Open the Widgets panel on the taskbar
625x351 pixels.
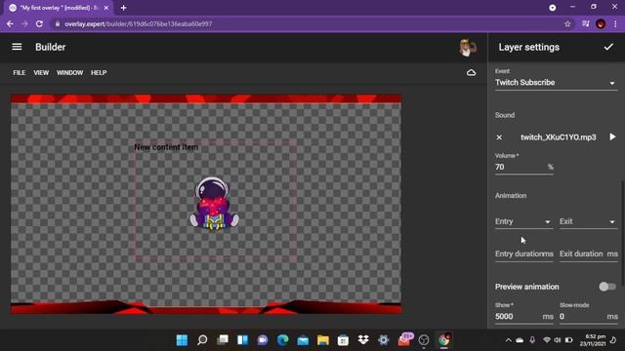(242, 340)
